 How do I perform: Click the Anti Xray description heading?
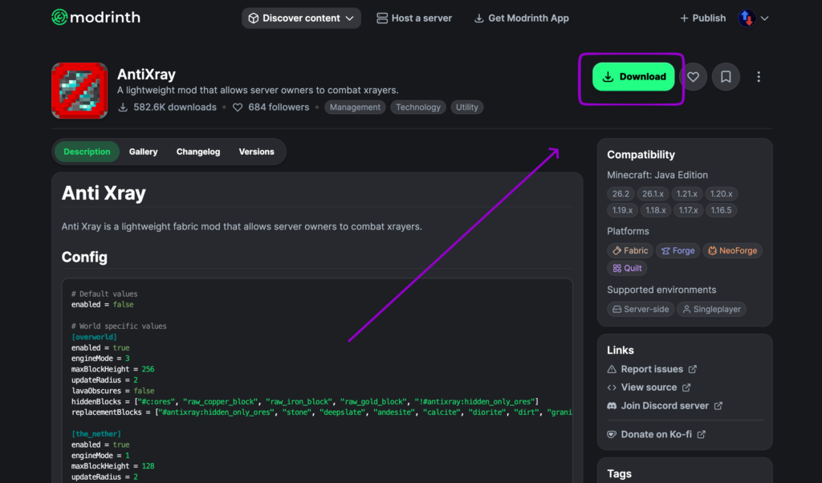click(104, 193)
